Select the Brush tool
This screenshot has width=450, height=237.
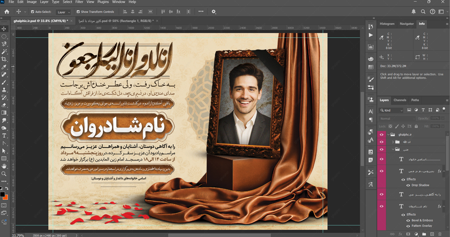tap(4, 82)
